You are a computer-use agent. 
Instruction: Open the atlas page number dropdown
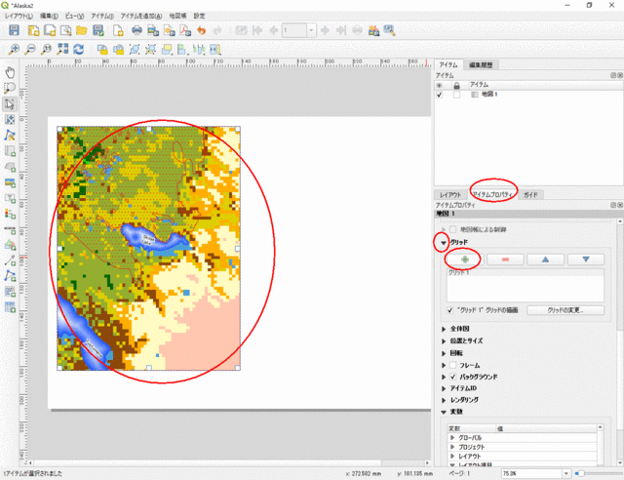[x=311, y=30]
